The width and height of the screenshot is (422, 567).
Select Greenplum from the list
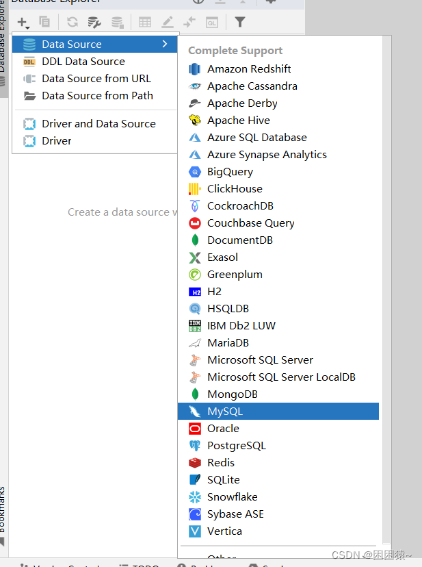278,274
